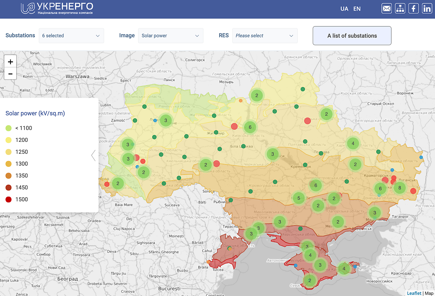Image resolution: width=435 pixels, height=296 pixels.
Task: Switch language to EN
Action: point(357,9)
